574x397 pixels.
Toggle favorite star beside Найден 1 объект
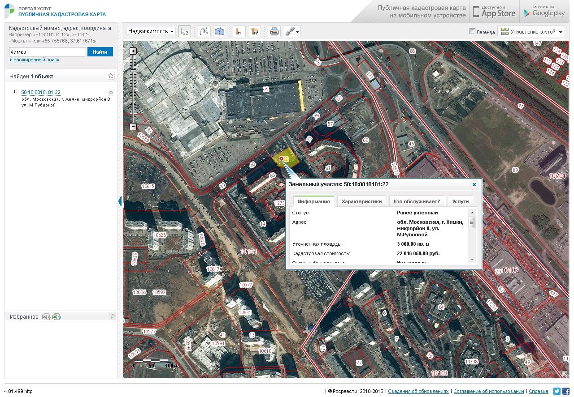tap(111, 76)
